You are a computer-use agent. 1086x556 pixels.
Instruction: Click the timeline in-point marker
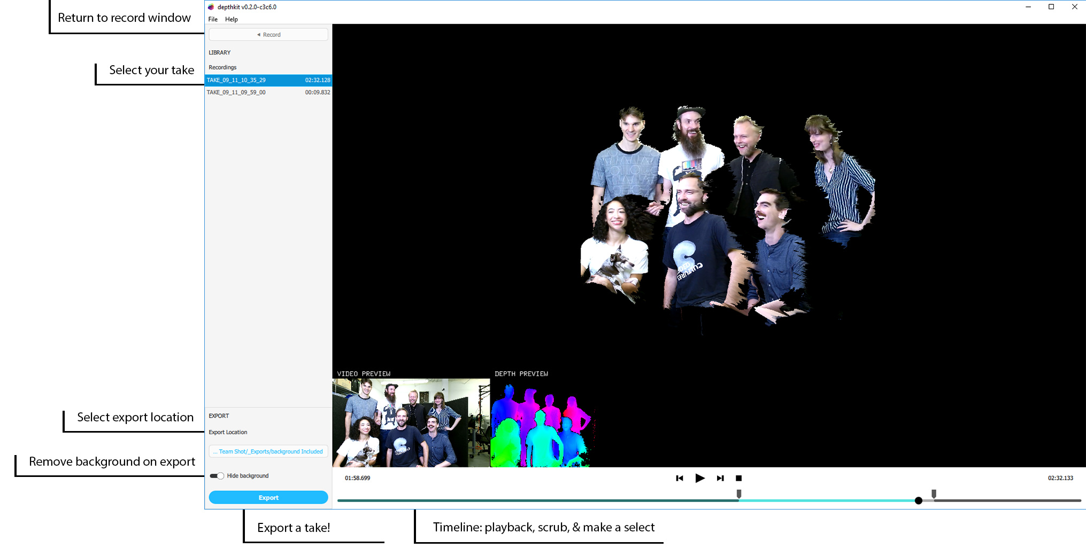[739, 494]
